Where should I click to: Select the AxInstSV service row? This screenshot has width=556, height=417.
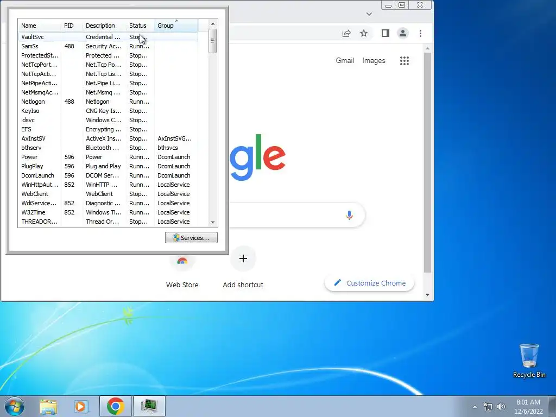click(x=108, y=138)
